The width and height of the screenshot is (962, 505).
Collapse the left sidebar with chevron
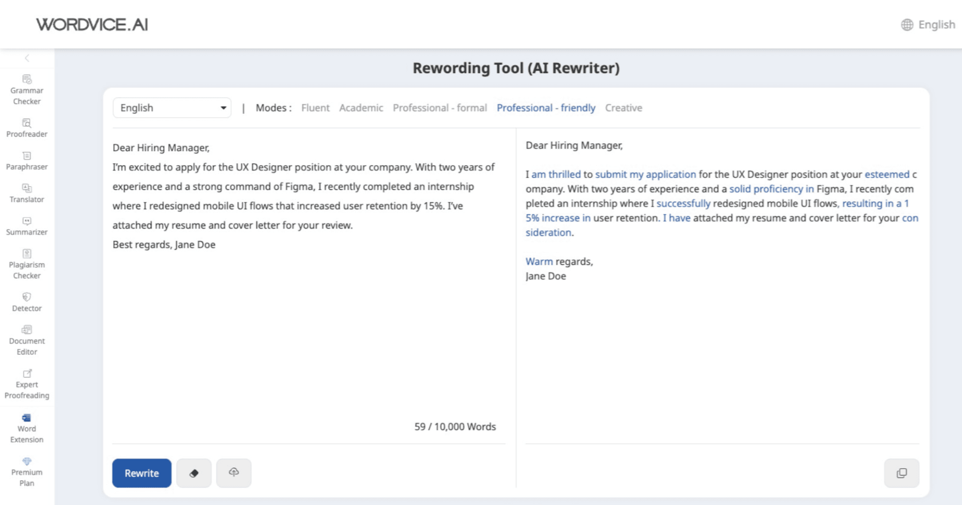(27, 58)
